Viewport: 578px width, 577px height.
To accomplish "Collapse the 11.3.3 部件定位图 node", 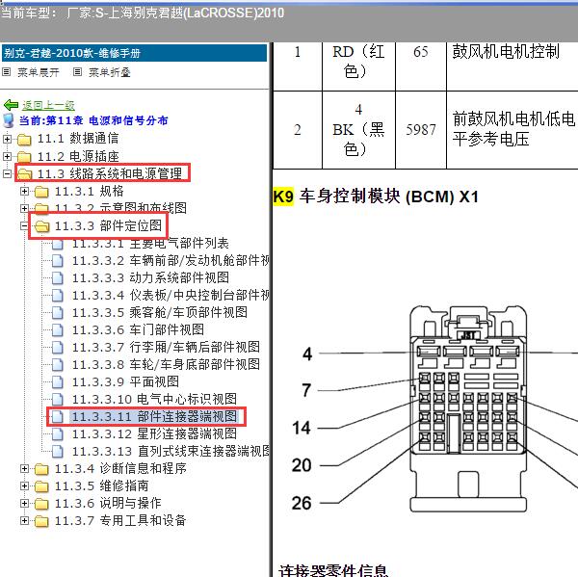I will click(x=24, y=225).
